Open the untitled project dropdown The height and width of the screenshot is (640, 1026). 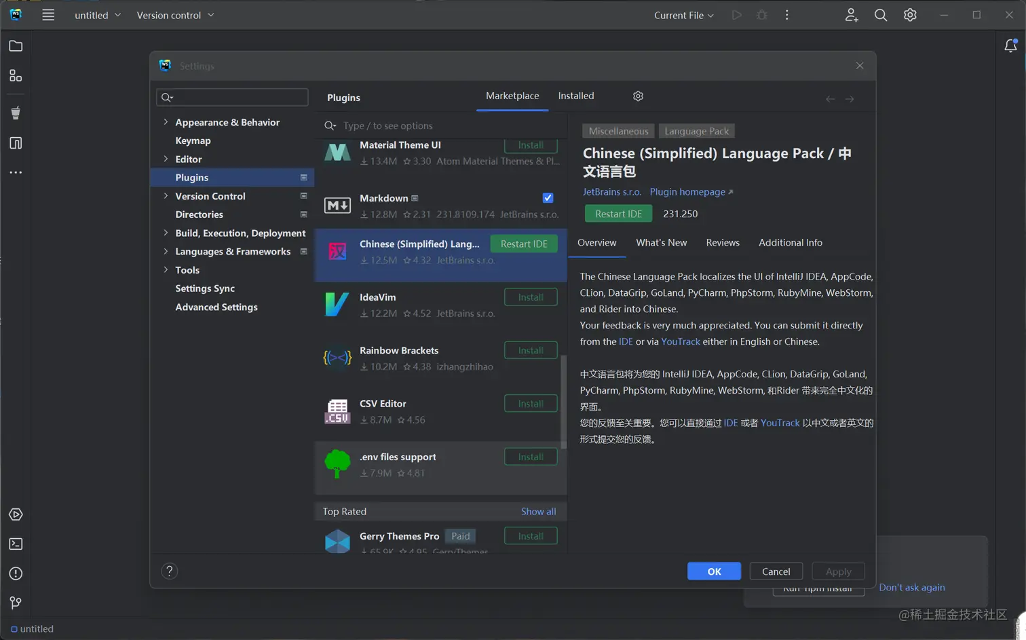point(98,15)
